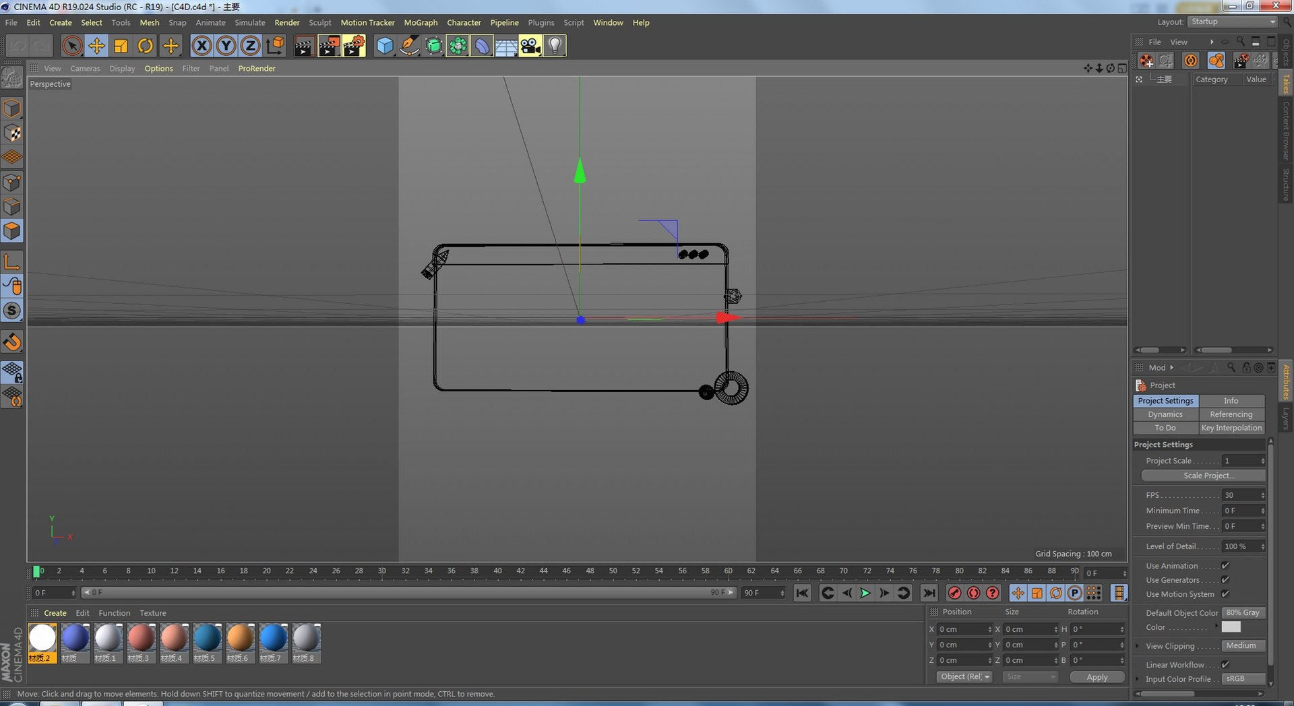Adjust FPS value stepper
This screenshot has width=1294, height=706.
1262,495
